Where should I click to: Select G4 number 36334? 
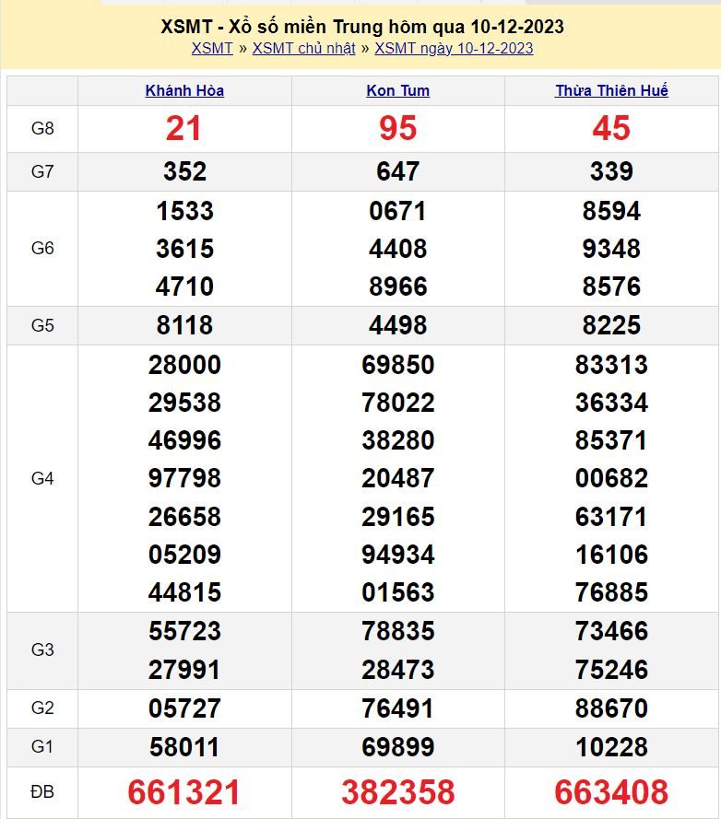[611, 403]
